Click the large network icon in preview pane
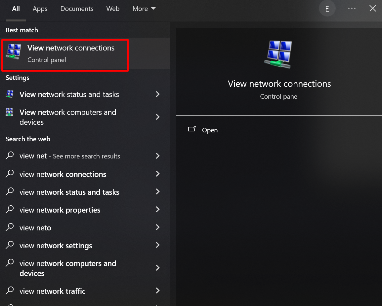 tap(278, 54)
